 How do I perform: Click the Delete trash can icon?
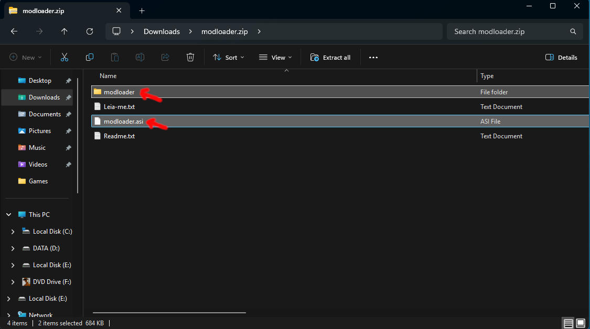click(190, 57)
